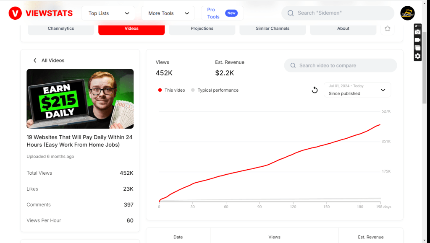Click the window capture icon in side toolbar
This screenshot has width=430, height=243.
(x=417, y=48)
